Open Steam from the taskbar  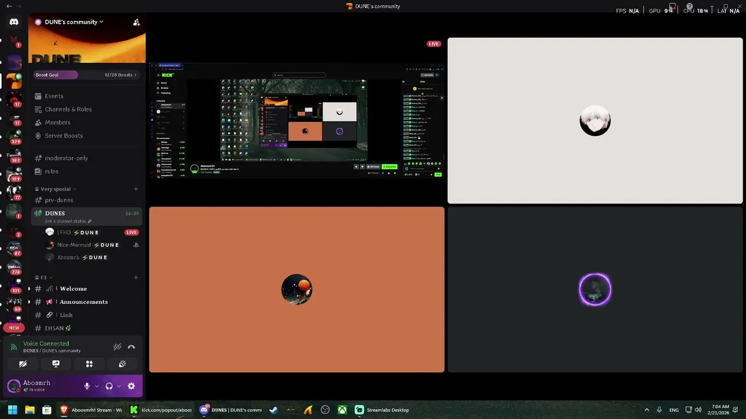[x=273, y=410]
